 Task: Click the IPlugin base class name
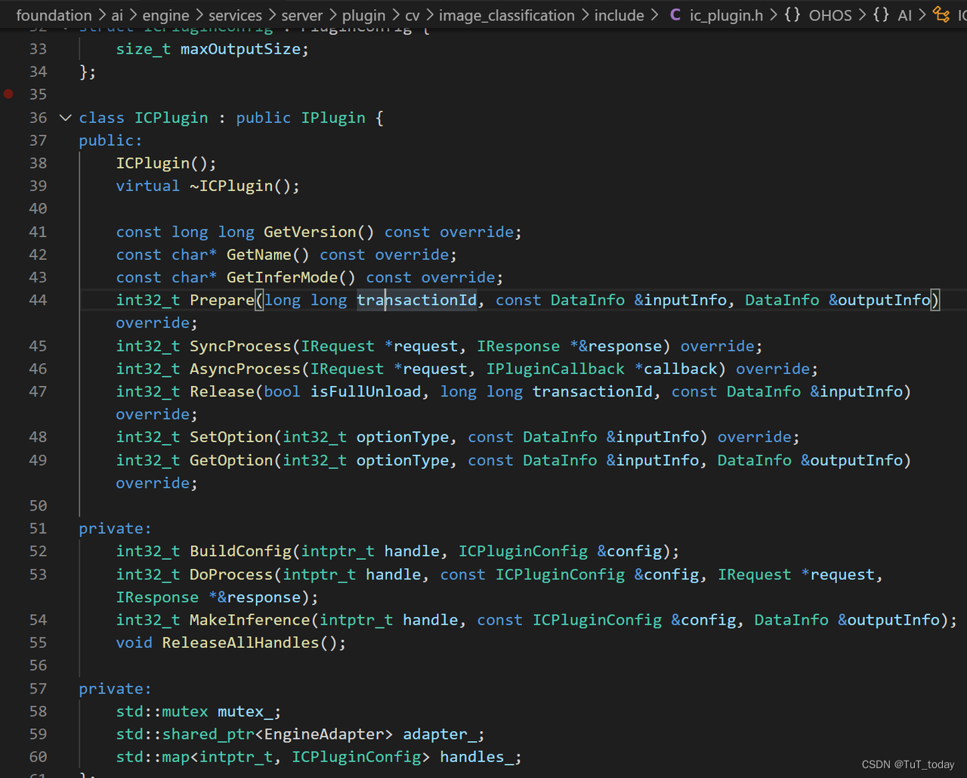pos(333,118)
